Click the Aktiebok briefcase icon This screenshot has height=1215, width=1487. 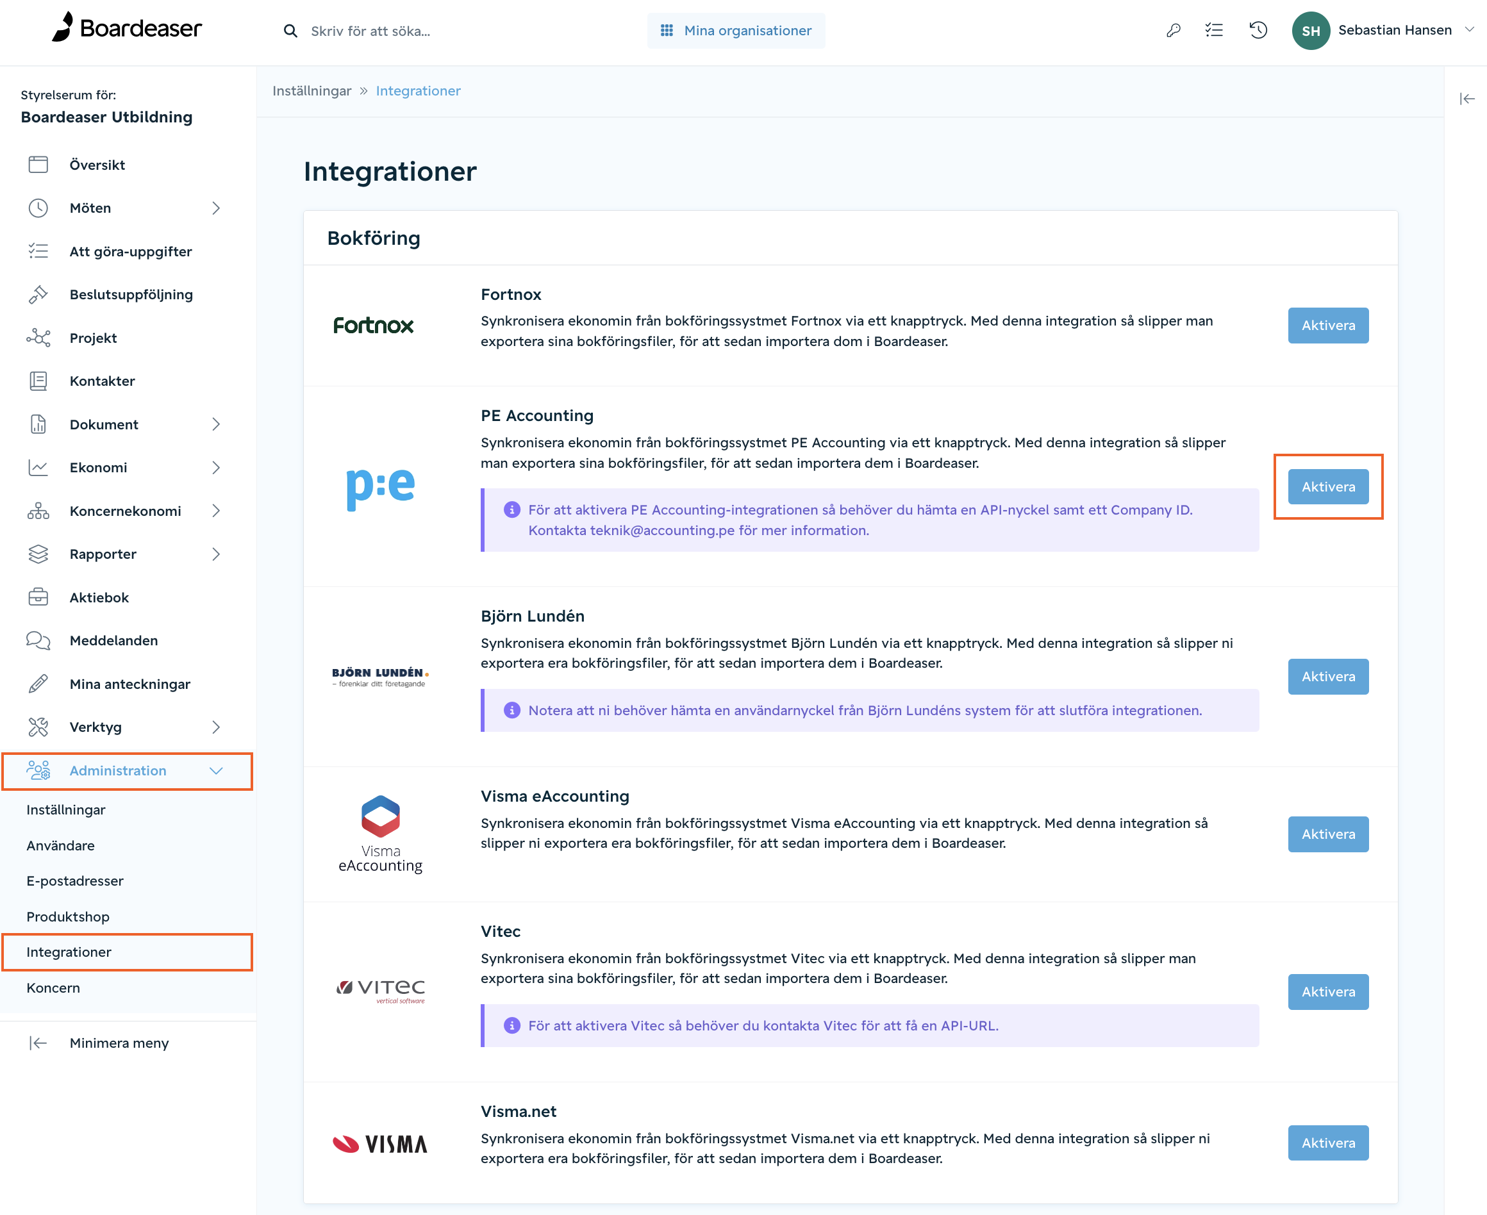(x=38, y=597)
